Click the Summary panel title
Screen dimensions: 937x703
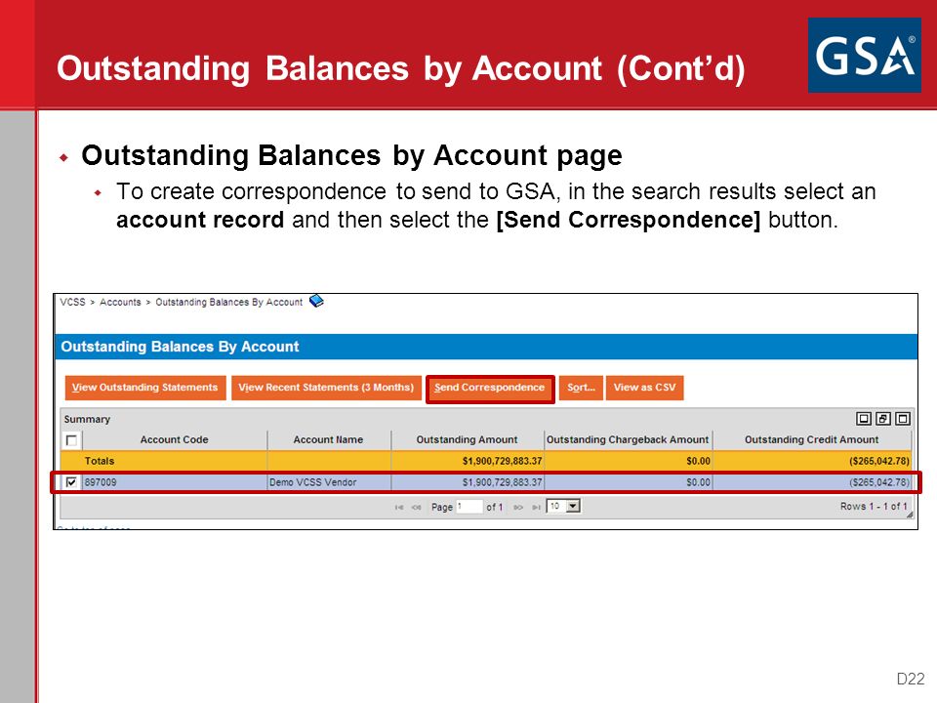(x=87, y=419)
